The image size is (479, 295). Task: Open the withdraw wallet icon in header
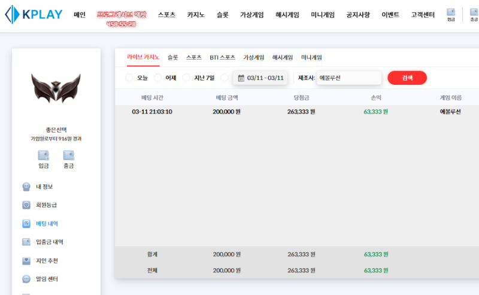tap(474, 12)
